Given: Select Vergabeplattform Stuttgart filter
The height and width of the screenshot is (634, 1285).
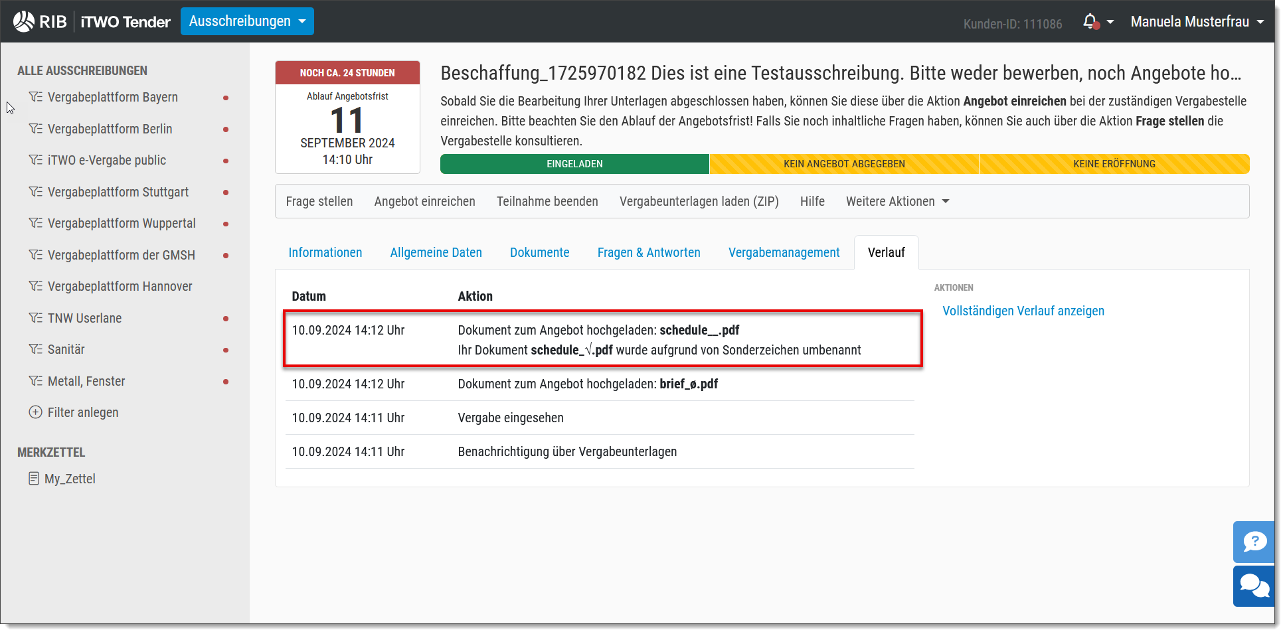Looking at the screenshot, I should (118, 192).
